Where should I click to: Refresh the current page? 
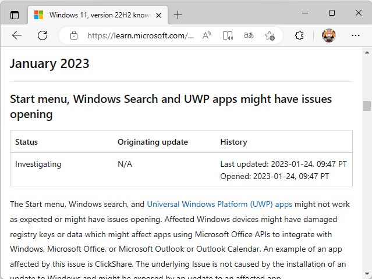pyautogui.click(x=42, y=35)
